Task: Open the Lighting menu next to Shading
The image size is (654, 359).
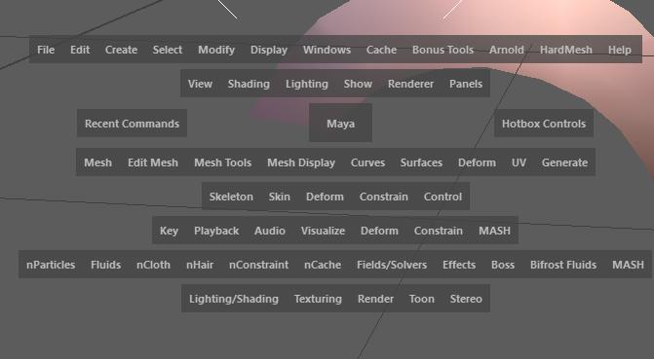Action: tap(307, 84)
